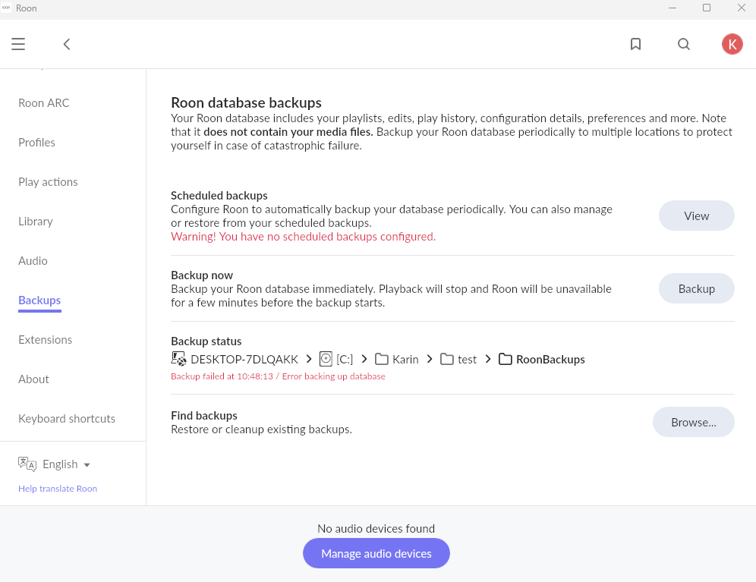Image resolution: width=756 pixels, height=582 pixels.
Task: Click the chevron before RoonBackups folder
Action: (488, 359)
